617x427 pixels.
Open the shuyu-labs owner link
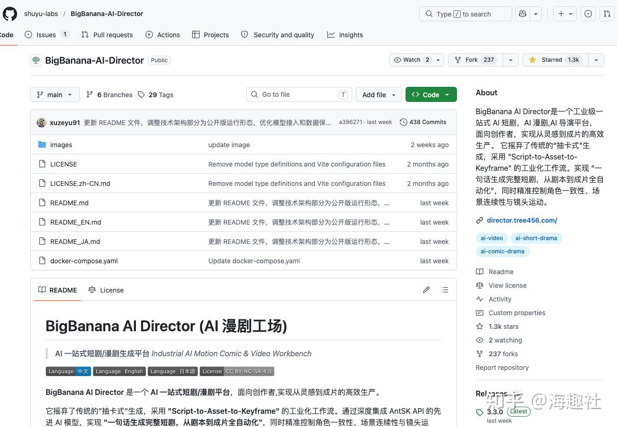(41, 14)
